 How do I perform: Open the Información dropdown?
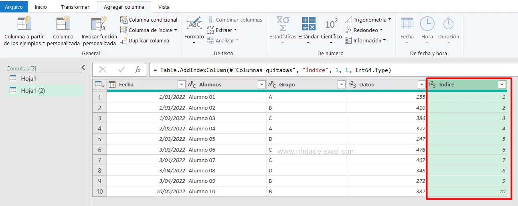pos(365,40)
